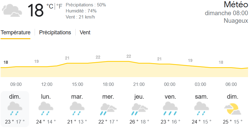This screenshot has height=129, width=252.
Task: Select the Température tab
Action: click(15, 32)
